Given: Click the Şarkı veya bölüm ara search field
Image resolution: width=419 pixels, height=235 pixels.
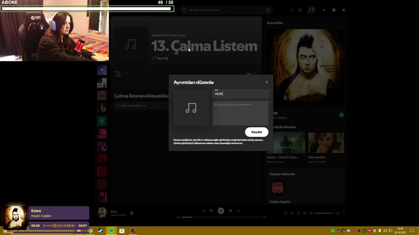Looking at the screenshot, I should tap(141, 106).
